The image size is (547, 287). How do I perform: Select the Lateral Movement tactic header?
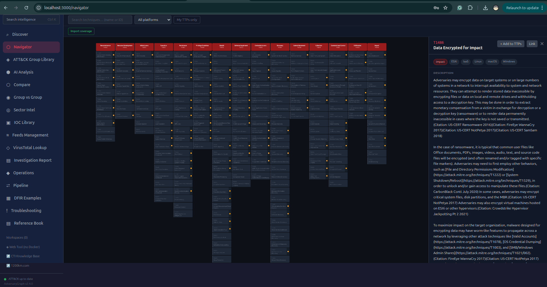tap(299, 47)
